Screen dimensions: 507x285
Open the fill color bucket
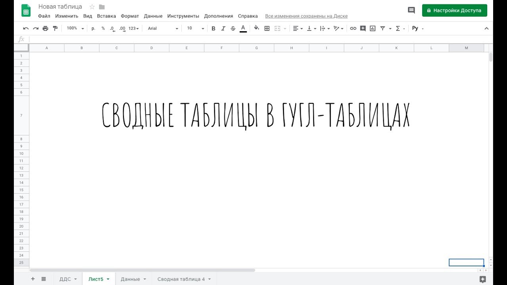pyautogui.click(x=257, y=28)
